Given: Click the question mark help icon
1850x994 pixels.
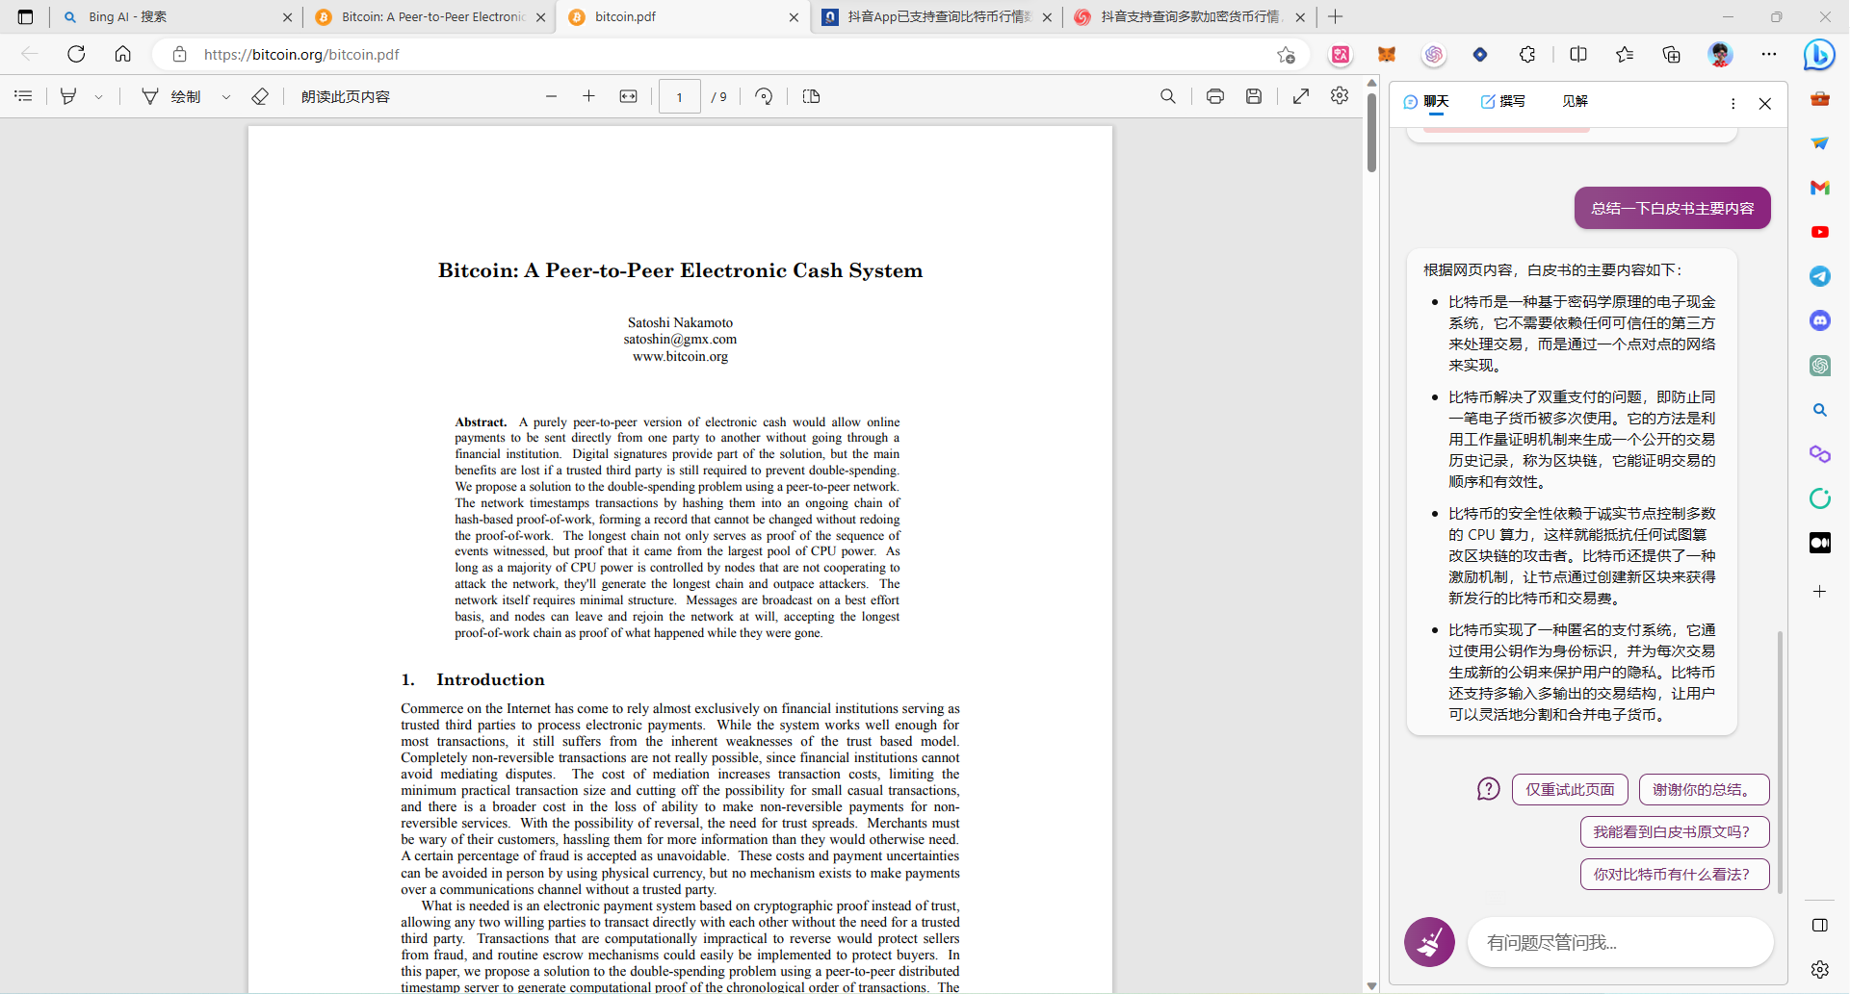Looking at the screenshot, I should [1489, 790].
